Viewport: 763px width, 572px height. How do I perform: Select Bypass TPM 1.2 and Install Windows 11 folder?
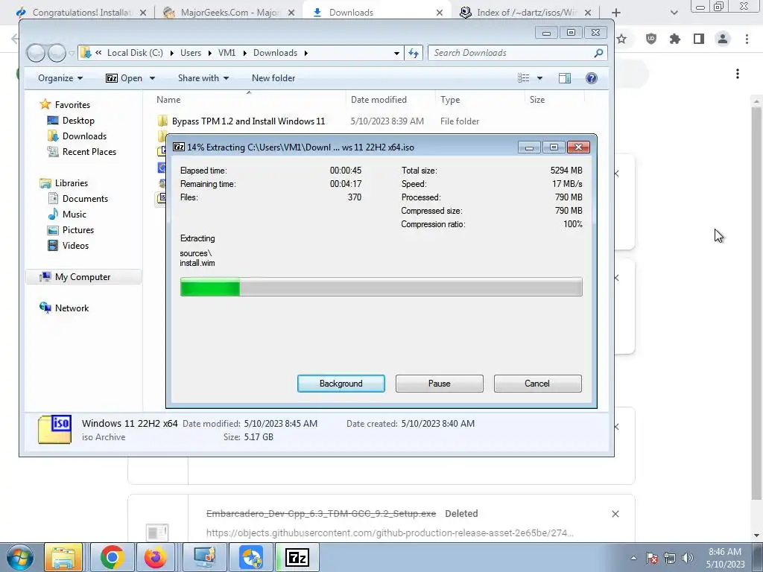tap(248, 121)
